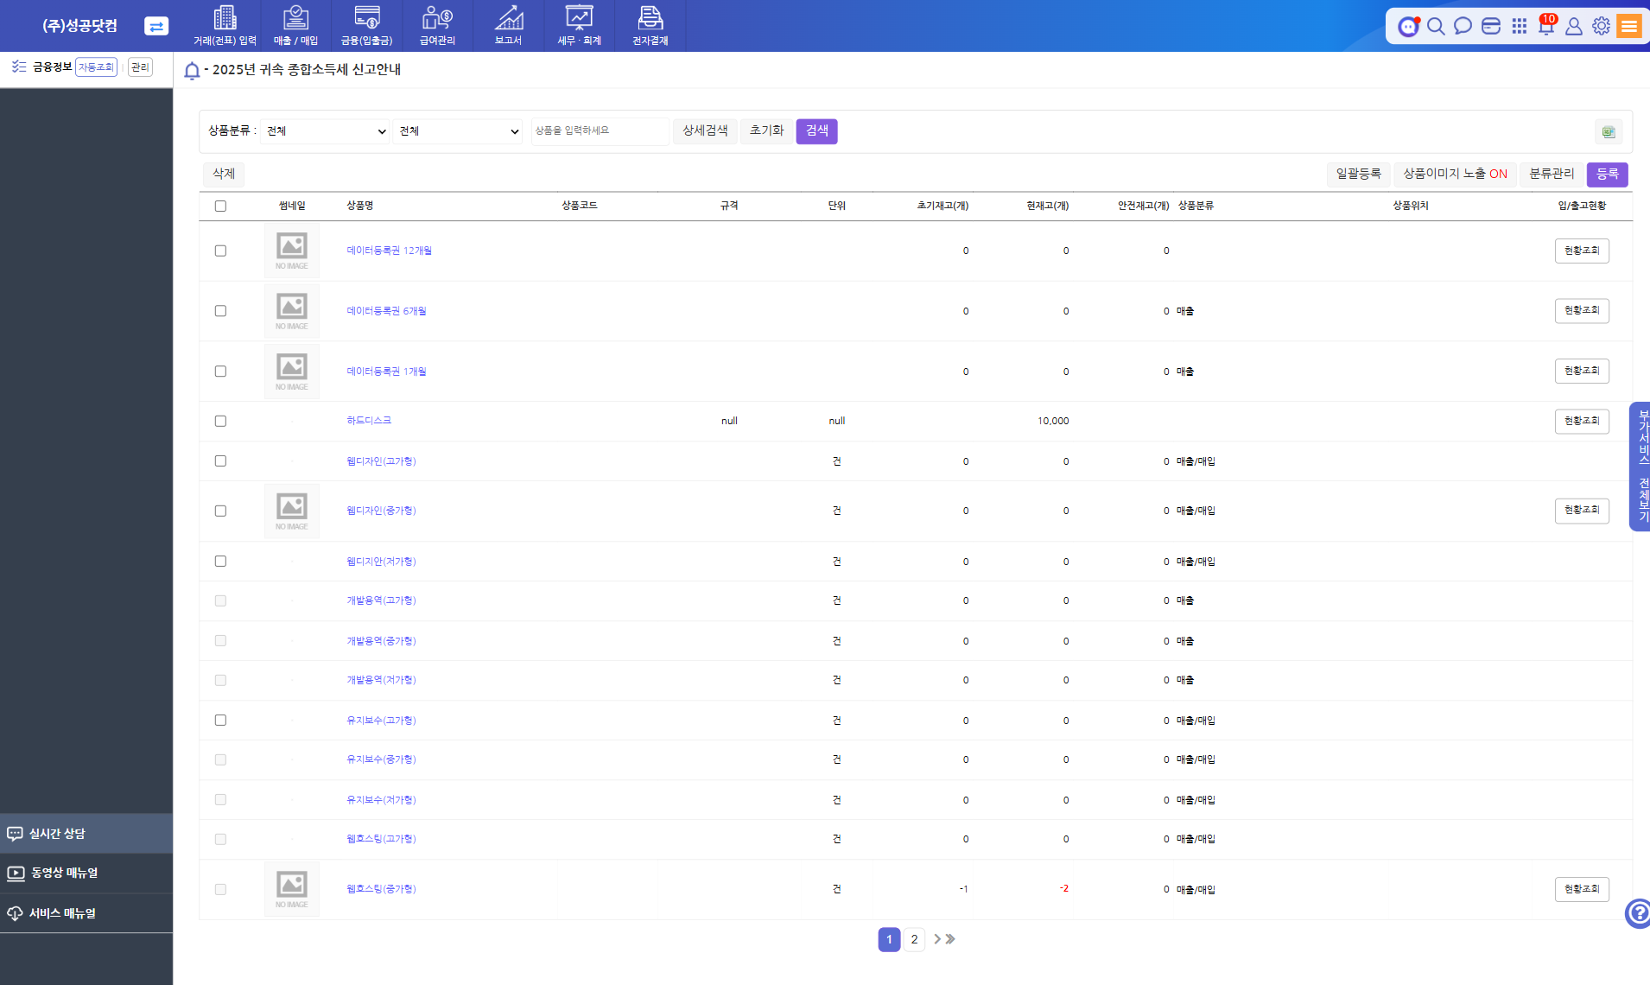Toggle 상품이미지 노출 ON button
The height and width of the screenshot is (991, 1650).
point(1455,174)
